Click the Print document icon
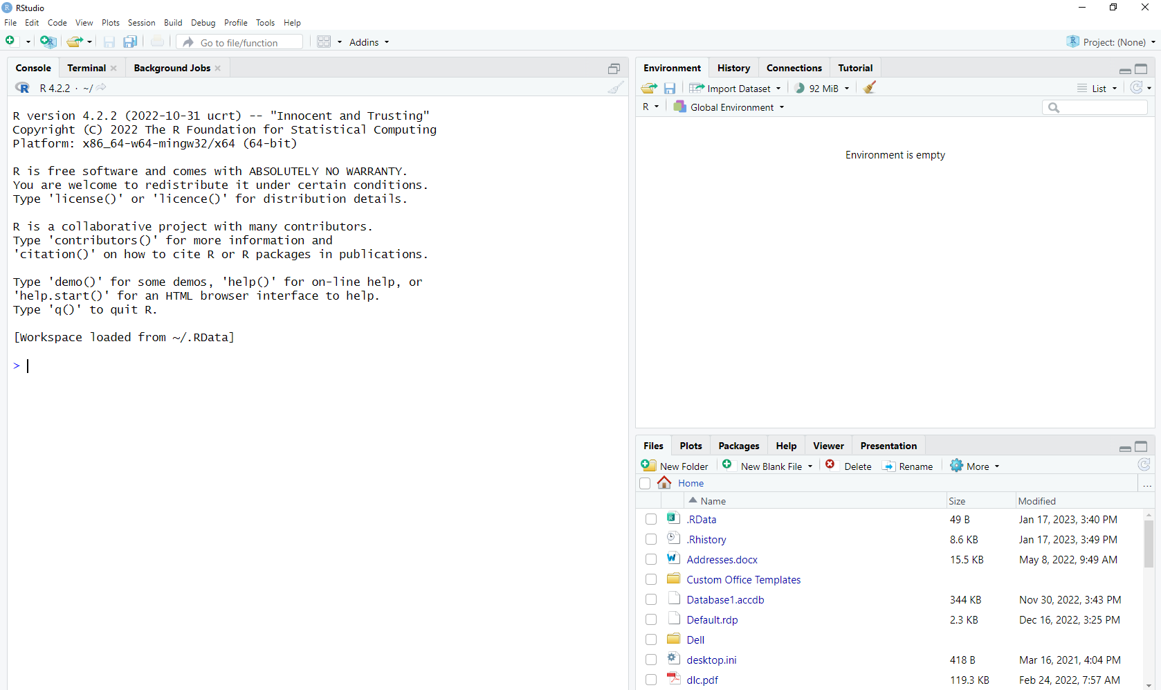Screen dimensions: 1161x690 (x=157, y=42)
